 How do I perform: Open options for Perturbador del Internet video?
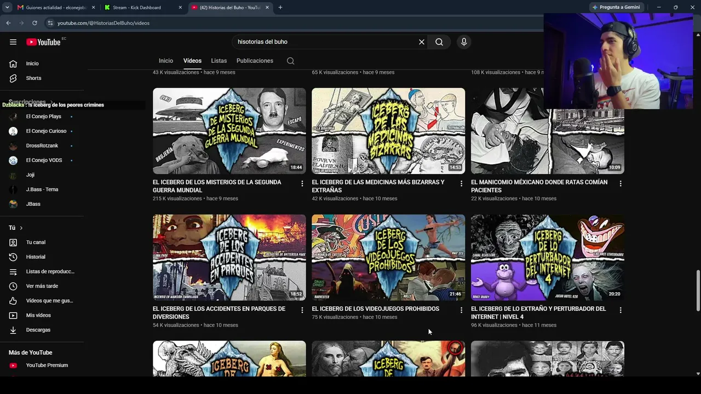coord(620,310)
